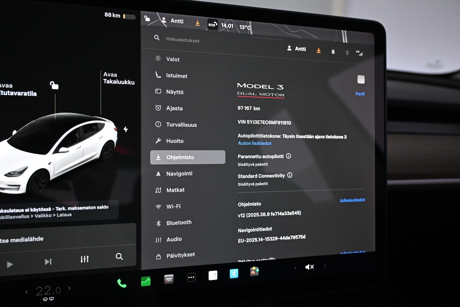Open the Julkaisutiedot release notes link

(x=352, y=200)
